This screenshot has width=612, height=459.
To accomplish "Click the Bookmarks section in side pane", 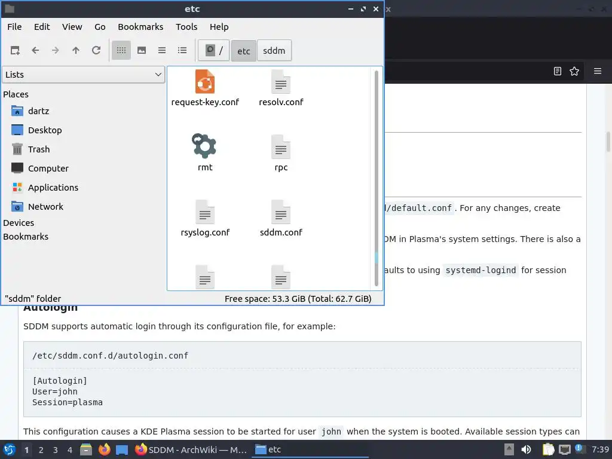I will point(26,237).
